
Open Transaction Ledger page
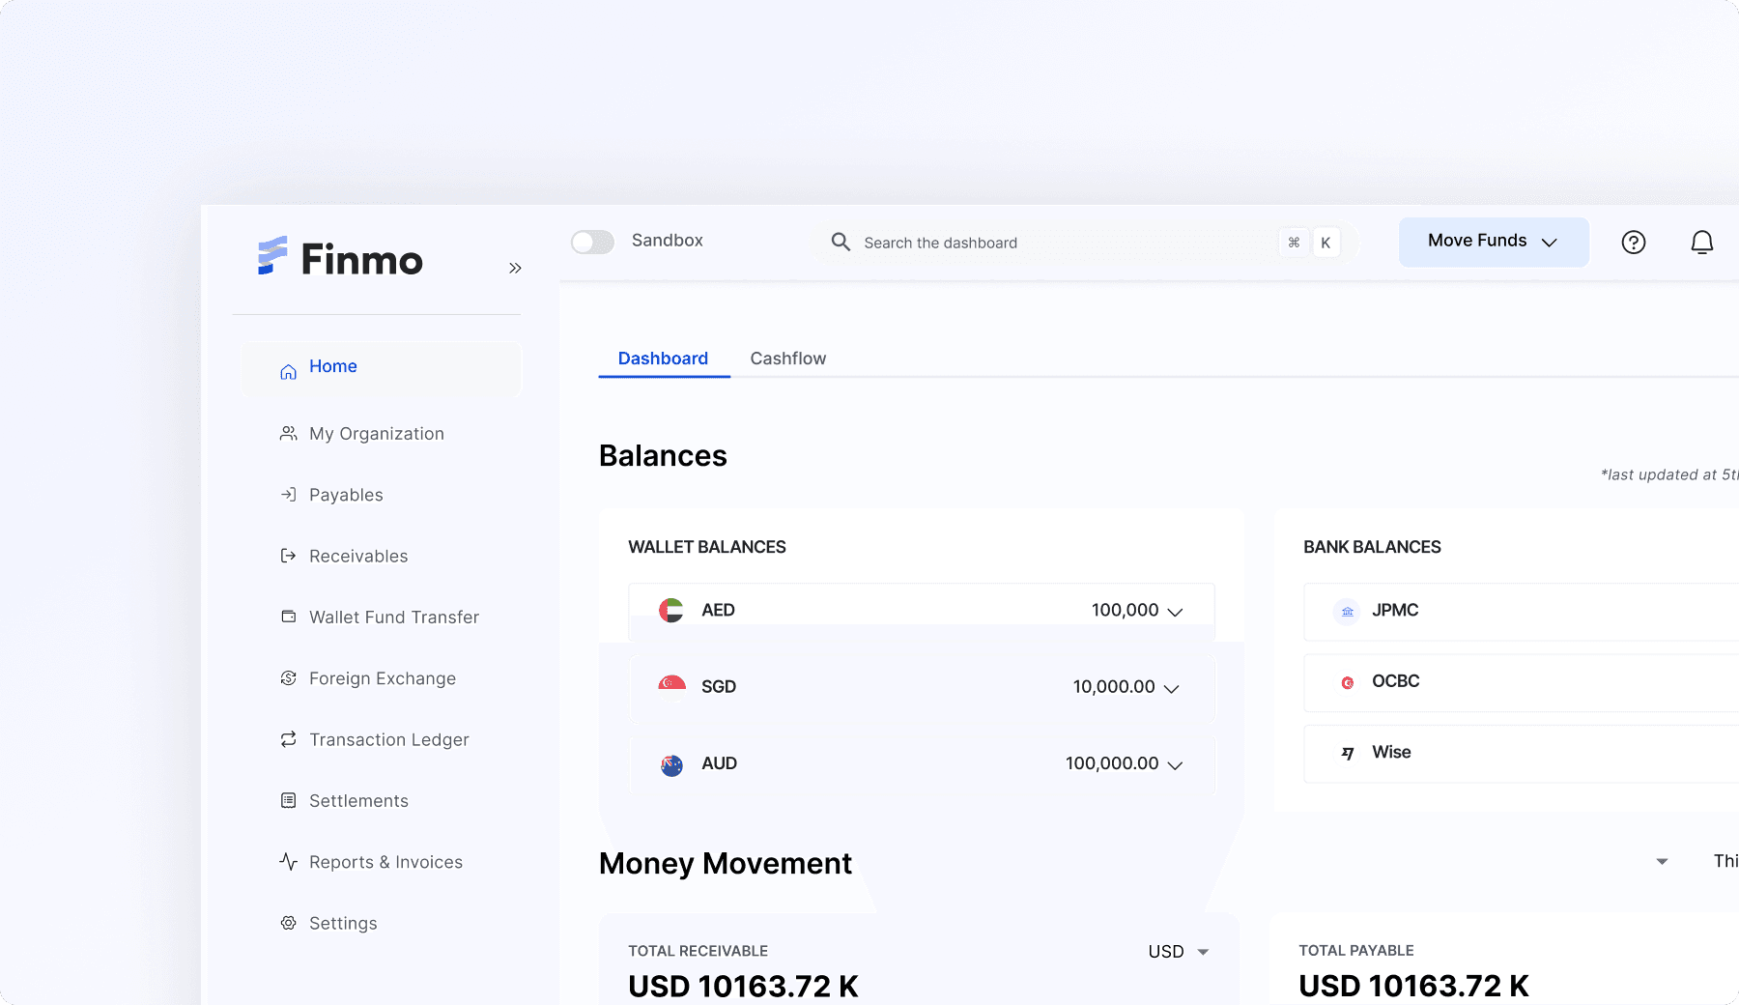(389, 739)
